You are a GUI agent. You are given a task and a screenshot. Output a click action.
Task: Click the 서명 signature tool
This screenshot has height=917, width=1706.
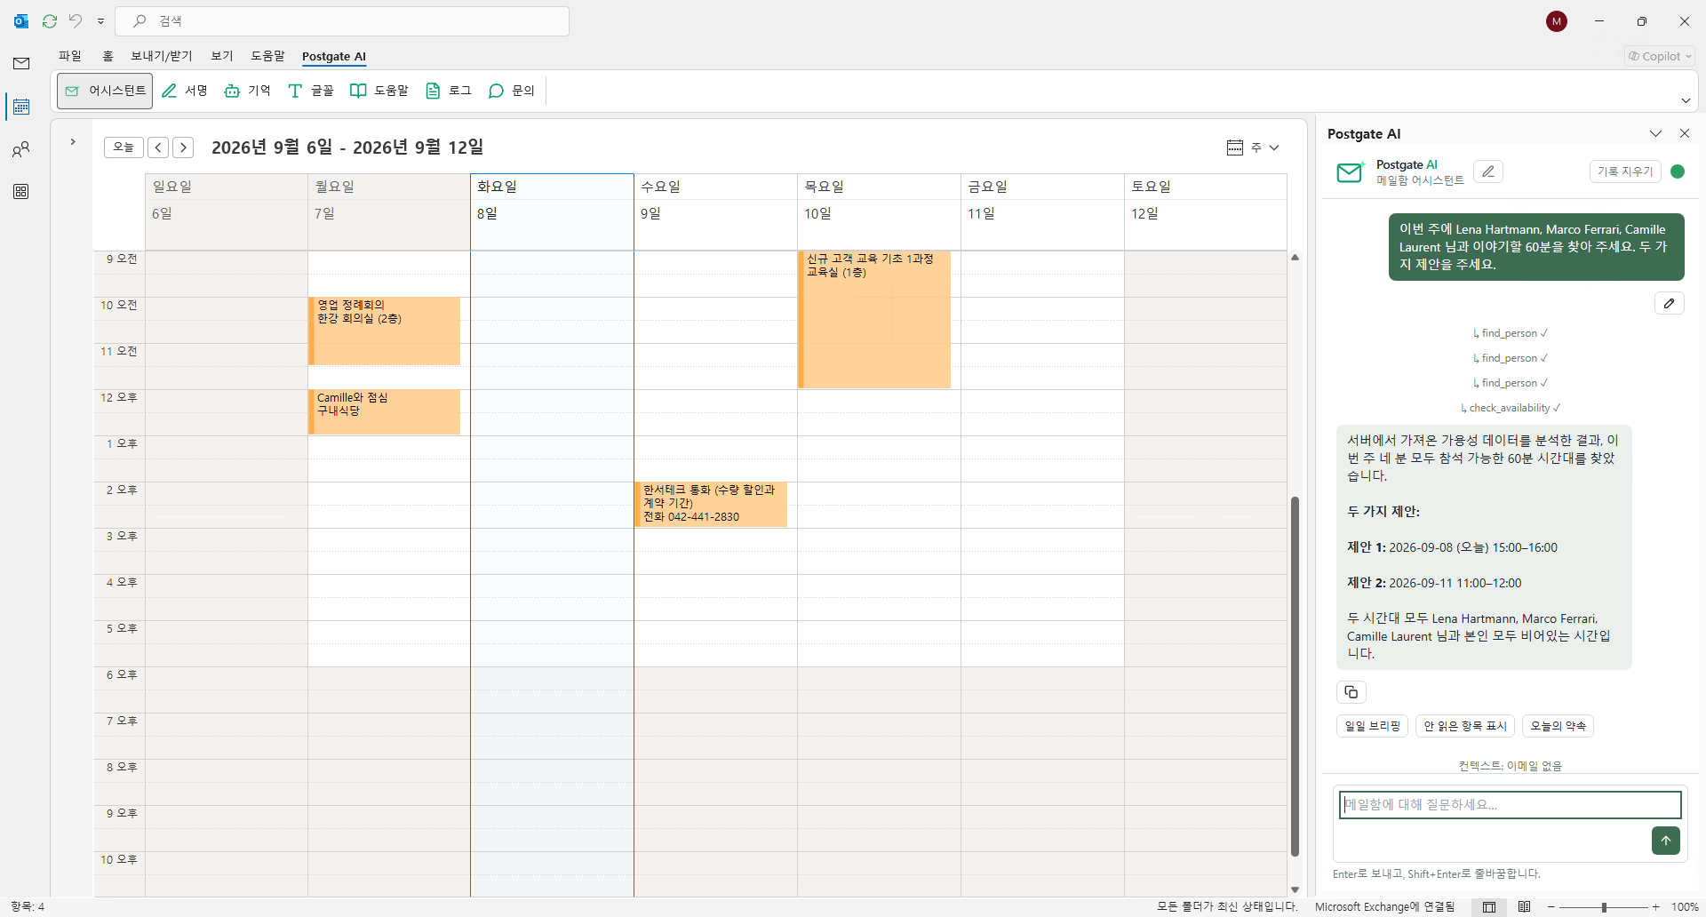tap(185, 91)
